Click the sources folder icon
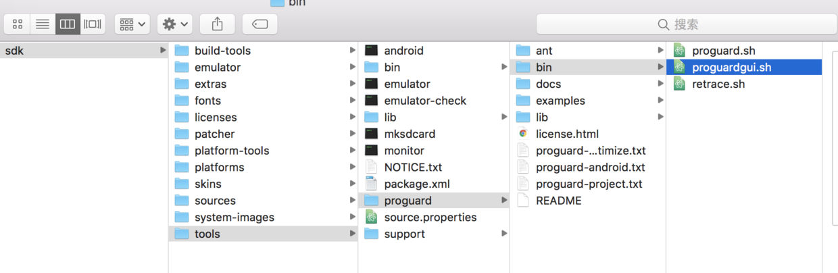Image resolution: width=838 pixels, height=273 pixels. coord(181,201)
